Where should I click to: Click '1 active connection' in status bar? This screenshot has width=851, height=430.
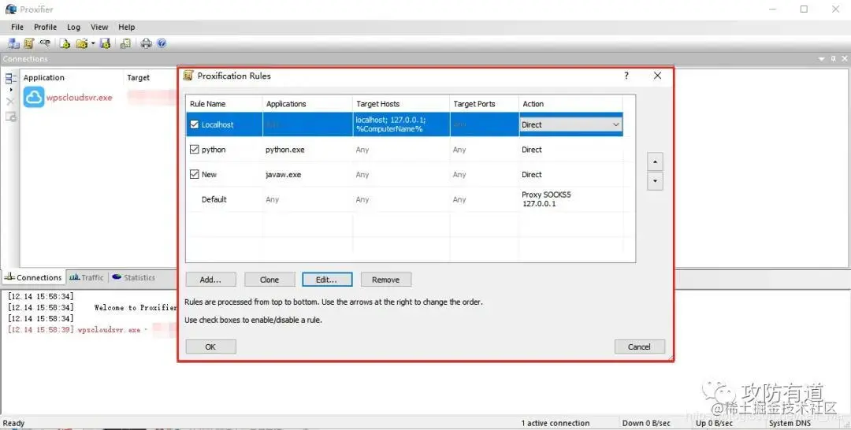point(556,424)
